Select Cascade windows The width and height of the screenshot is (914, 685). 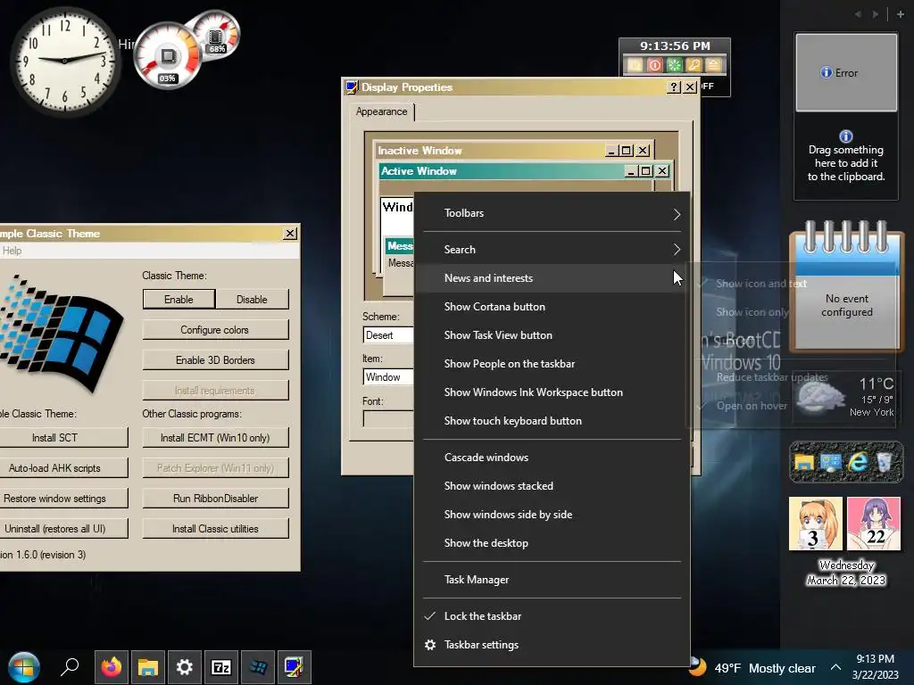tap(552, 458)
